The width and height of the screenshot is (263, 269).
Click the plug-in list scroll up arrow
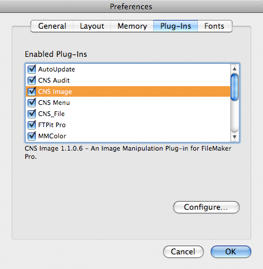coord(234,69)
